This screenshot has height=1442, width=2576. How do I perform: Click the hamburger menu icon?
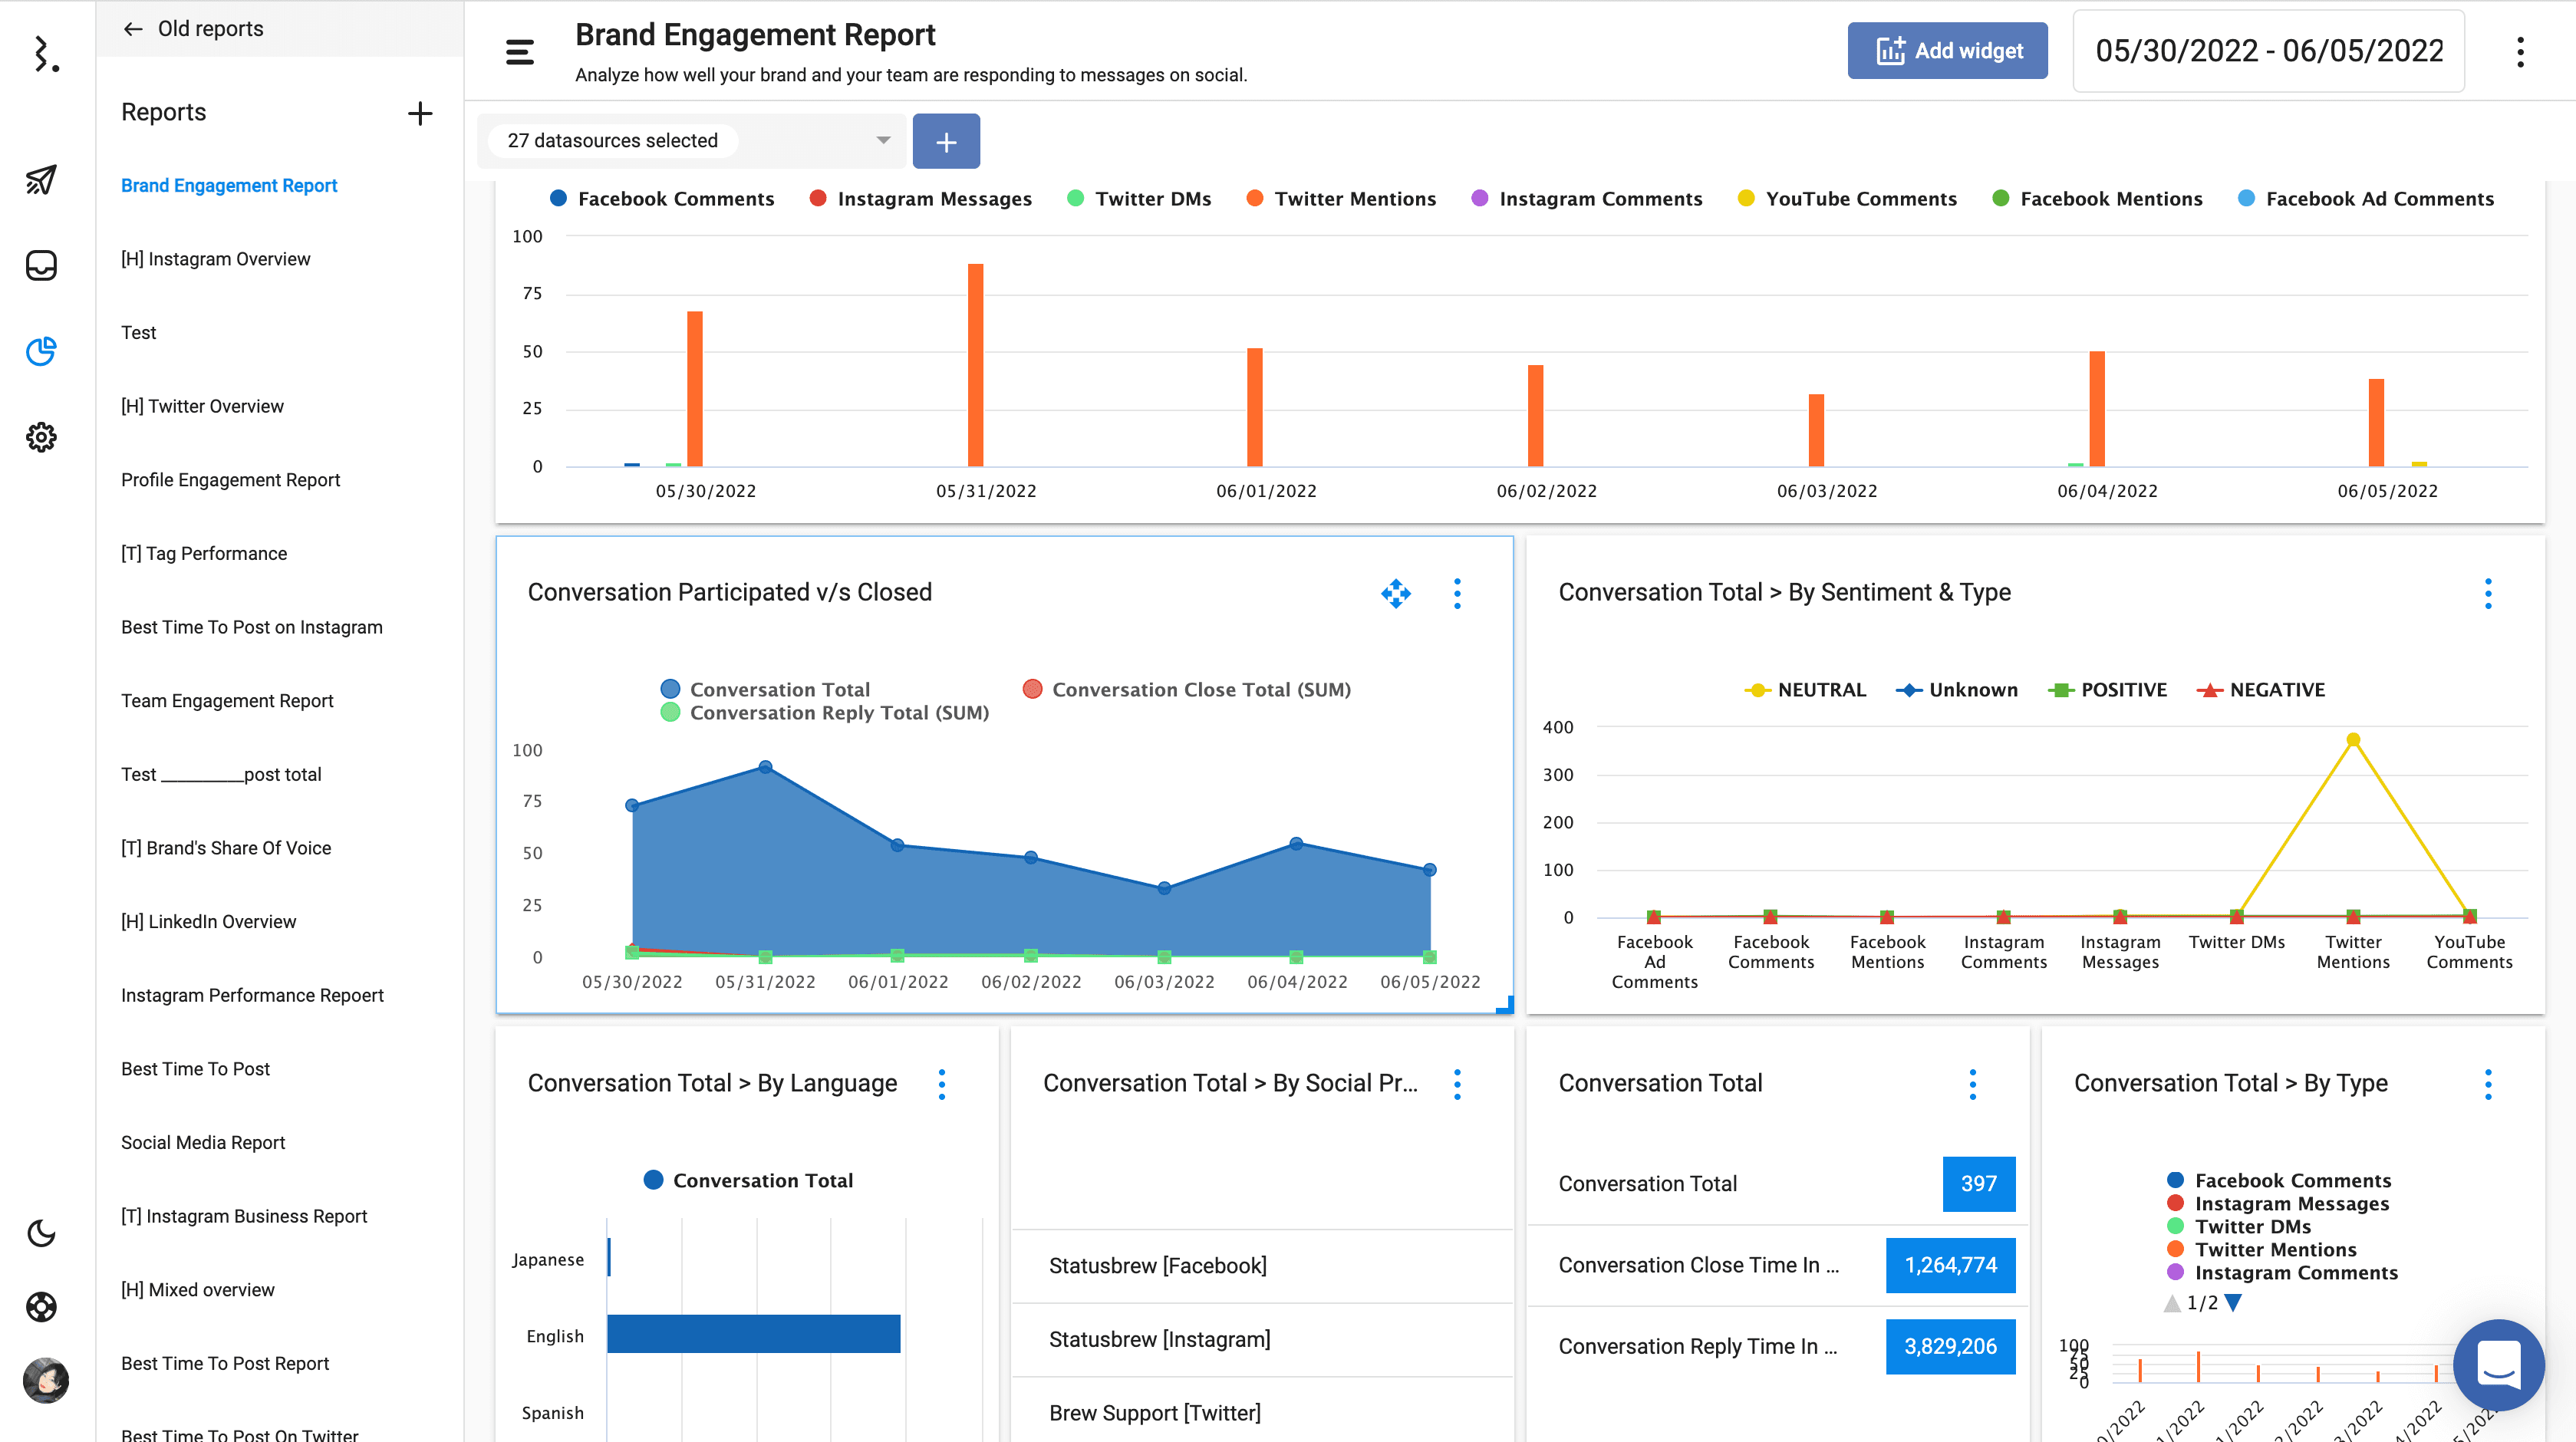520,51
